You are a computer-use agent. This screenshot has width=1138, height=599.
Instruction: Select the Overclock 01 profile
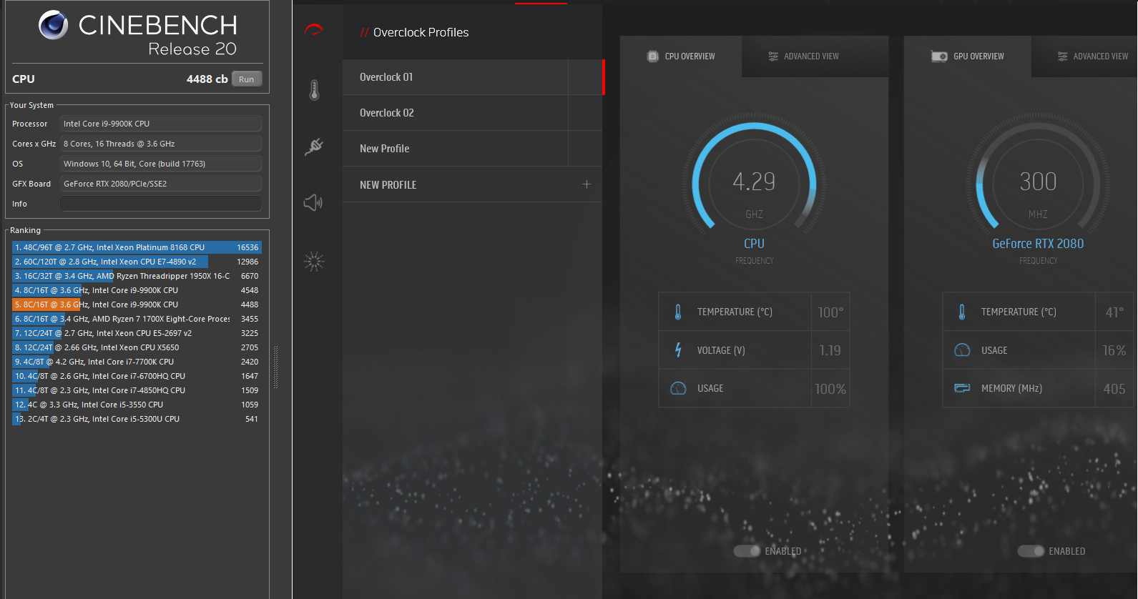click(x=472, y=77)
